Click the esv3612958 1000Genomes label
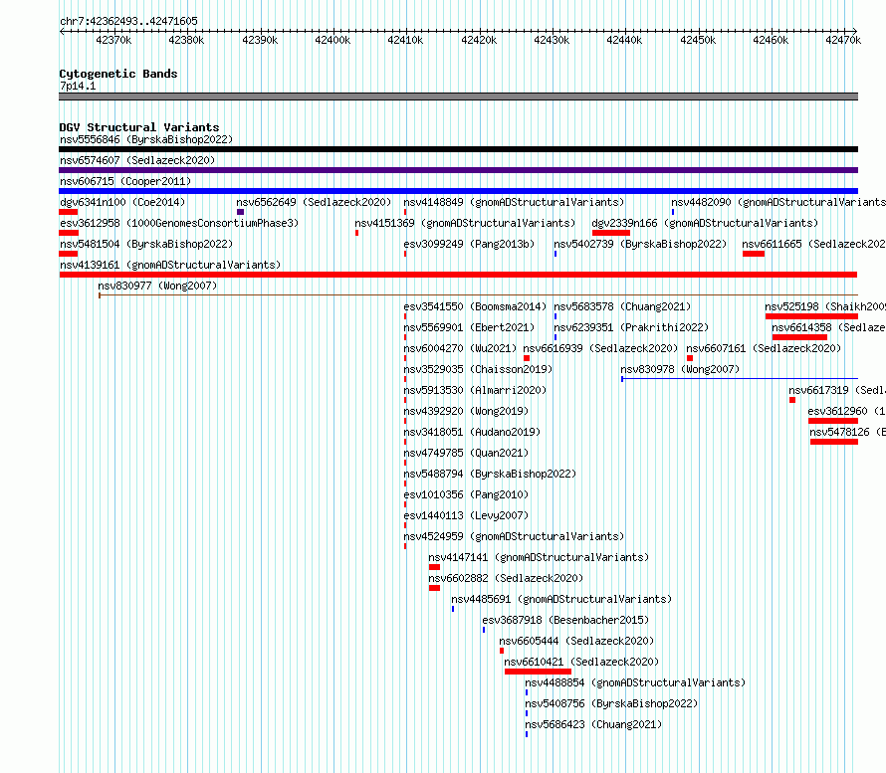Screen dimensions: 886x773 (x=179, y=223)
